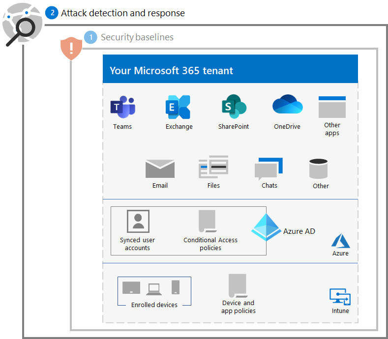Click the Attack detection and response label
This screenshot has width=388, height=339.
click(x=122, y=13)
